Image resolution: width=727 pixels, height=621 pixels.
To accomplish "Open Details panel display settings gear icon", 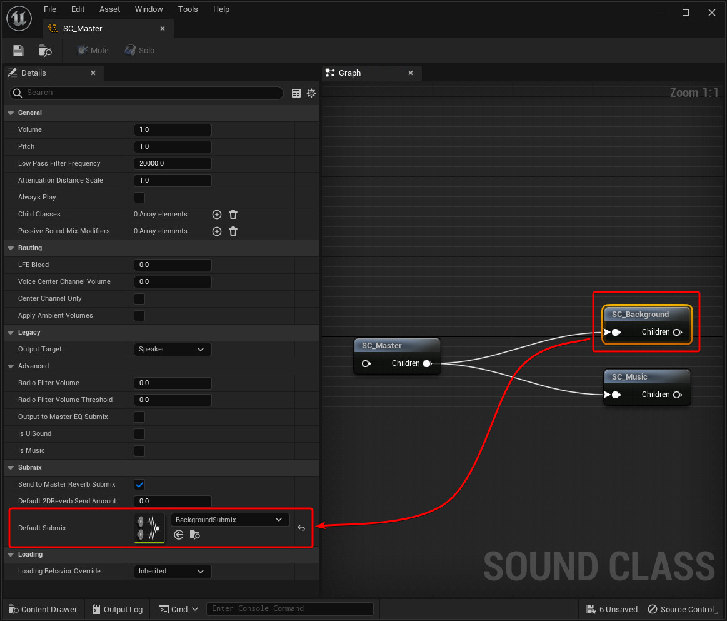I will pyautogui.click(x=311, y=93).
